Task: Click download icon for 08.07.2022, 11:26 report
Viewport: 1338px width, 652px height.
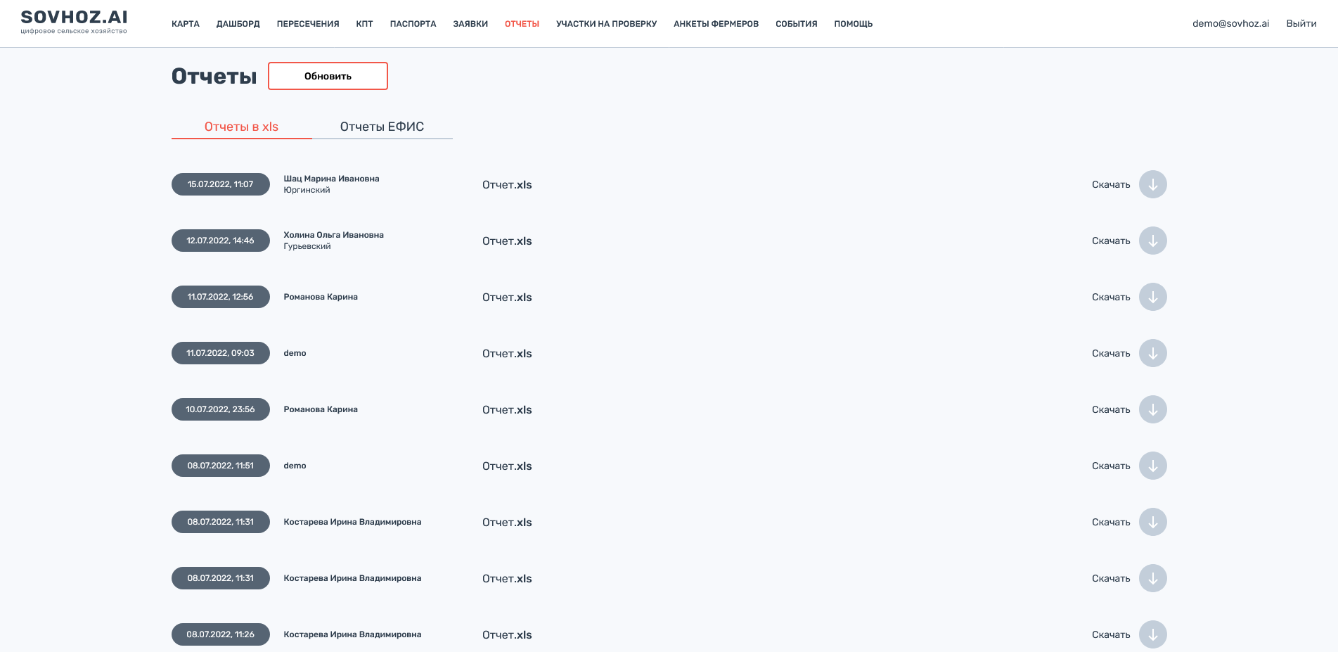Action: pos(1152,634)
